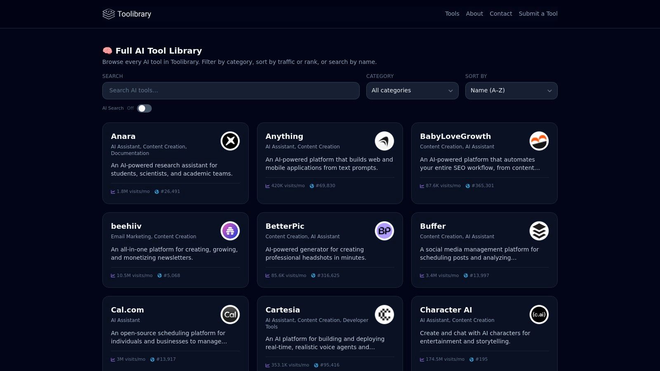Screen dimensions: 660x371
Task: Focus the Search AI tools input field
Action: point(231,91)
